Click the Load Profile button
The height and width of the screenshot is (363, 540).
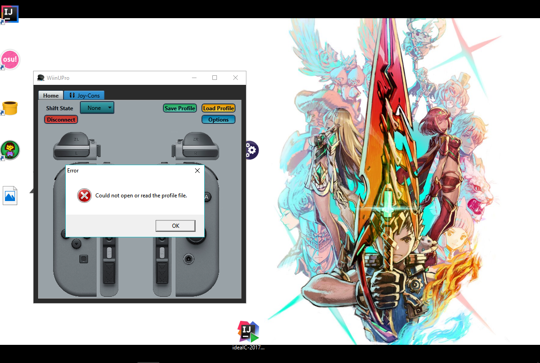pyautogui.click(x=218, y=108)
